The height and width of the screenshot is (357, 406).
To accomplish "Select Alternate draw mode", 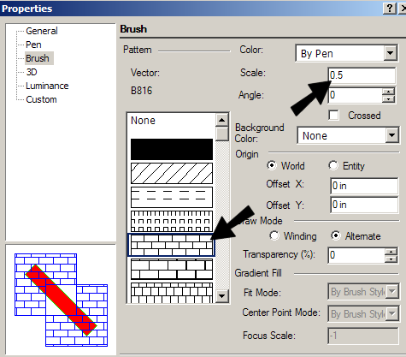I will [x=336, y=235].
